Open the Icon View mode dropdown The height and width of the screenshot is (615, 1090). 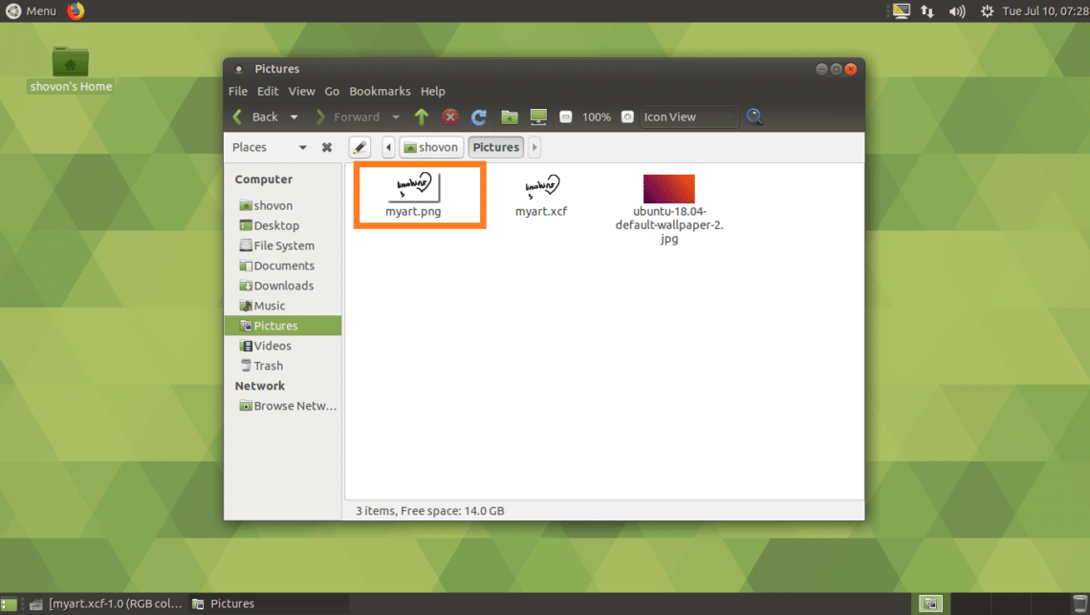point(688,117)
